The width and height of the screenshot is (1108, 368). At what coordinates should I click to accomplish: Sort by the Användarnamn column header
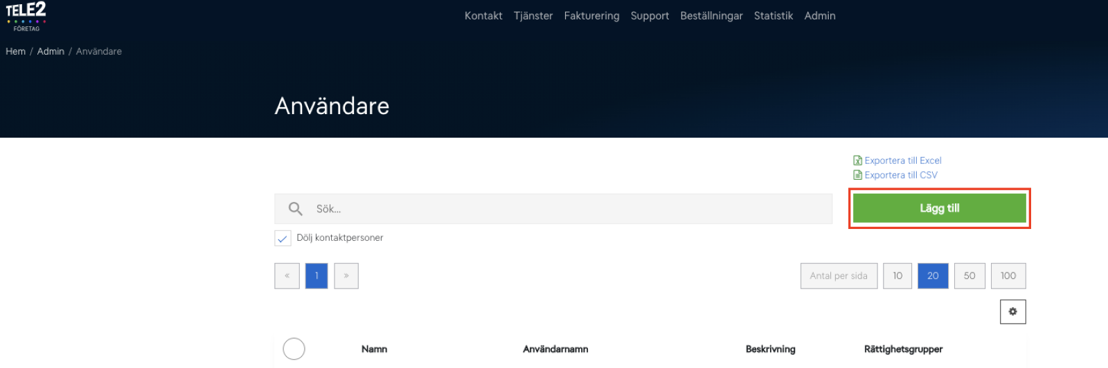click(555, 349)
